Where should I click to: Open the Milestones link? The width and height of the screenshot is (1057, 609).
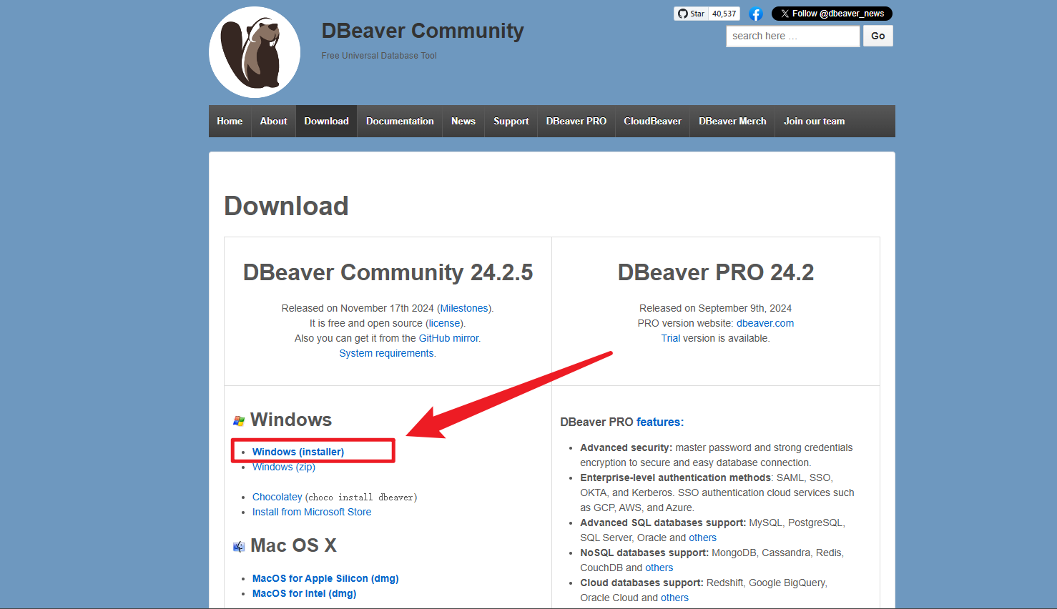coord(464,308)
